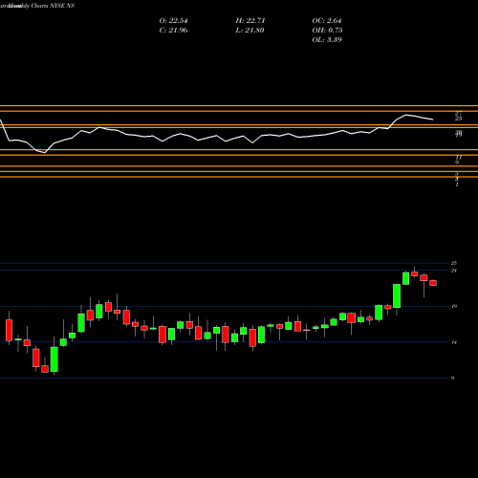Click the 'OH: 0.75' value

pos(327,31)
